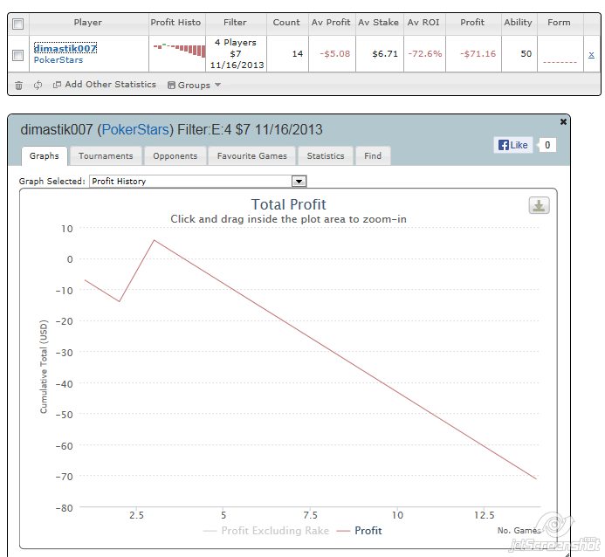
Task: Open the Find tab
Action: [373, 155]
